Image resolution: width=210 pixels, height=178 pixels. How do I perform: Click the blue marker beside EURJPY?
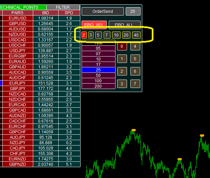[x=1, y=83]
